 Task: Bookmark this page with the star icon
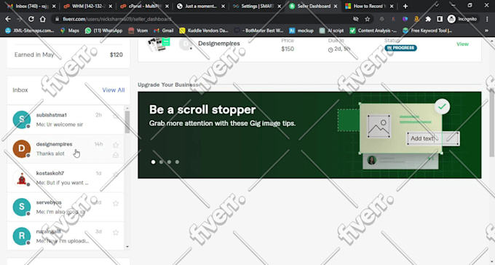click(x=368, y=19)
